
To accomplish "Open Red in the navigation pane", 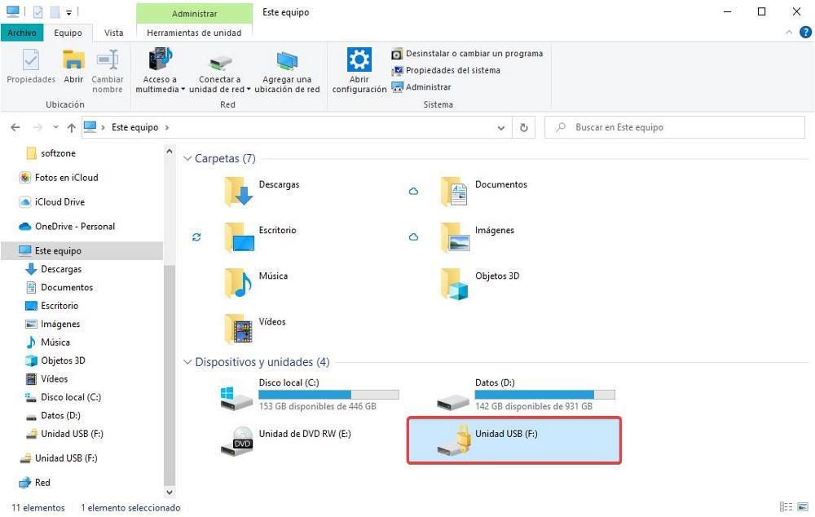I will coord(35,483).
